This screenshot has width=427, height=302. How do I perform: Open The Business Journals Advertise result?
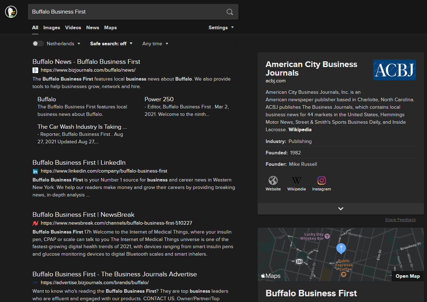pos(115,274)
